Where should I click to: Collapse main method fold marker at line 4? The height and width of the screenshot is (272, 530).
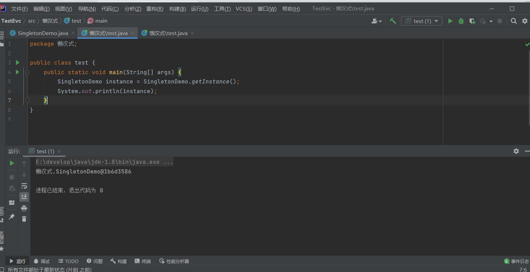[27, 72]
